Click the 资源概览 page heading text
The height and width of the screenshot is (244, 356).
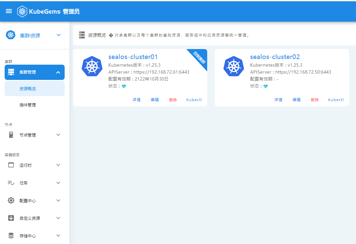coord(97,35)
